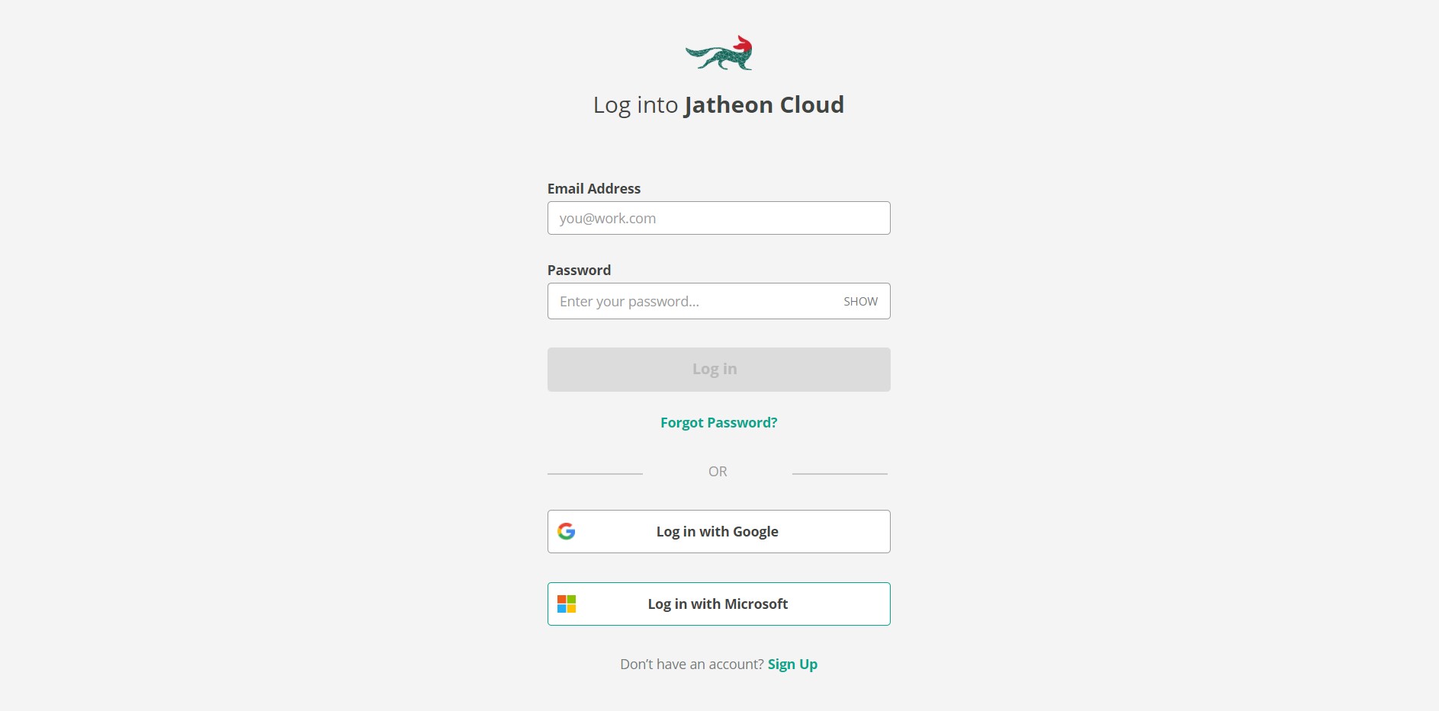
Task: Click the Password field label
Action: pos(579,270)
